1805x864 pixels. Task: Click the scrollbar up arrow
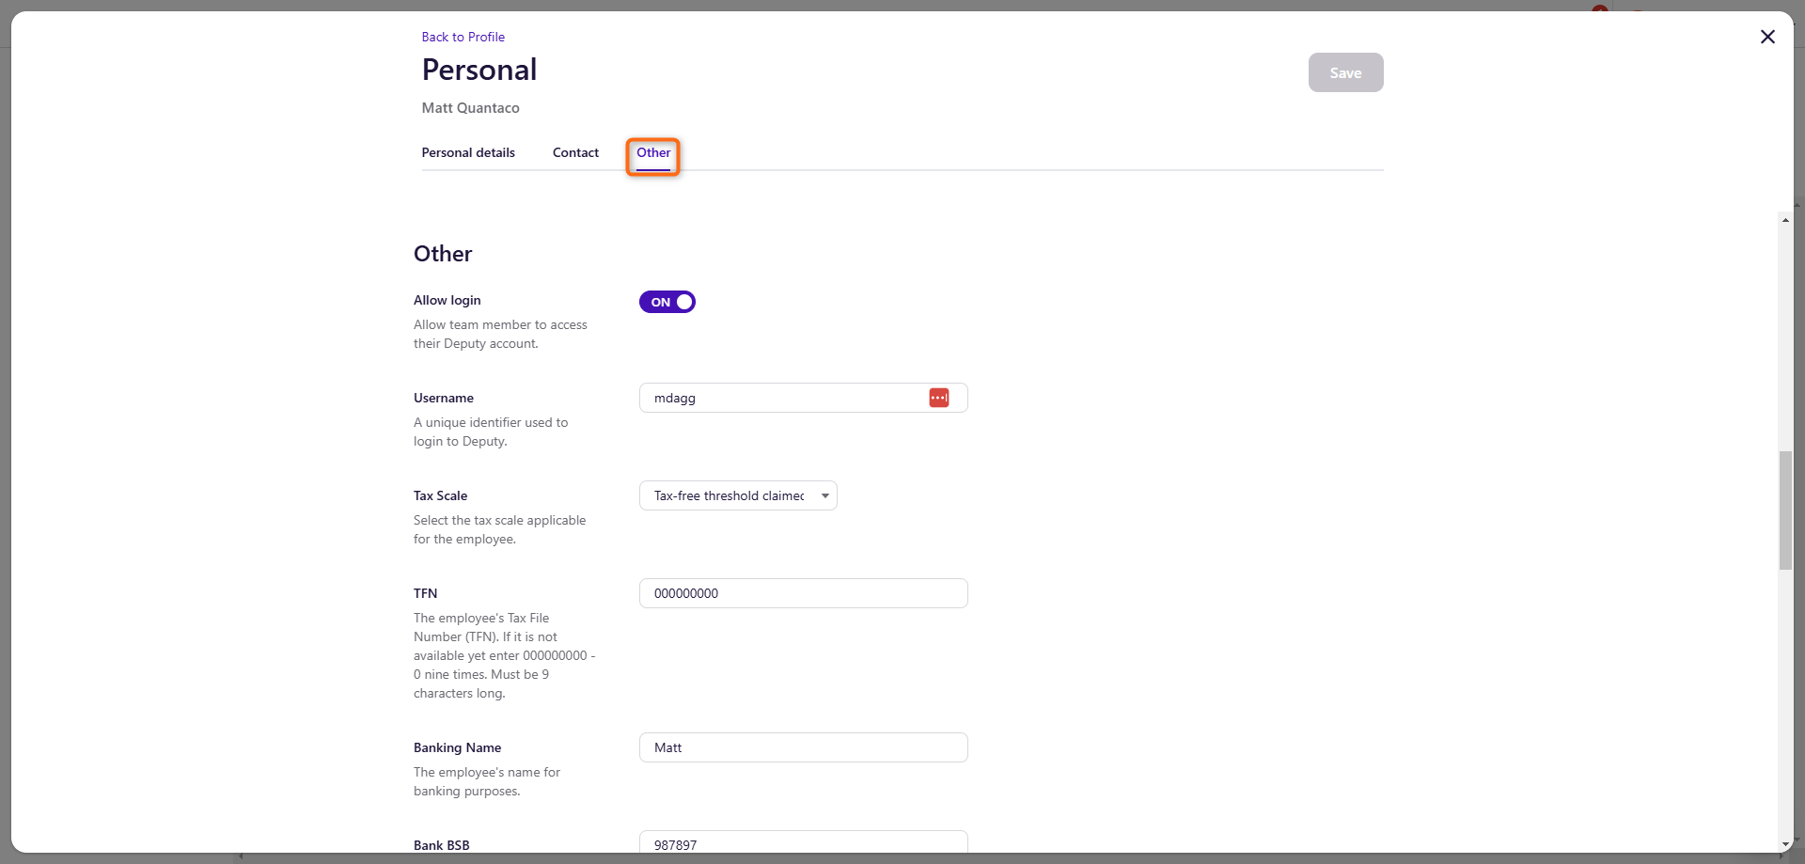(x=1785, y=220)
